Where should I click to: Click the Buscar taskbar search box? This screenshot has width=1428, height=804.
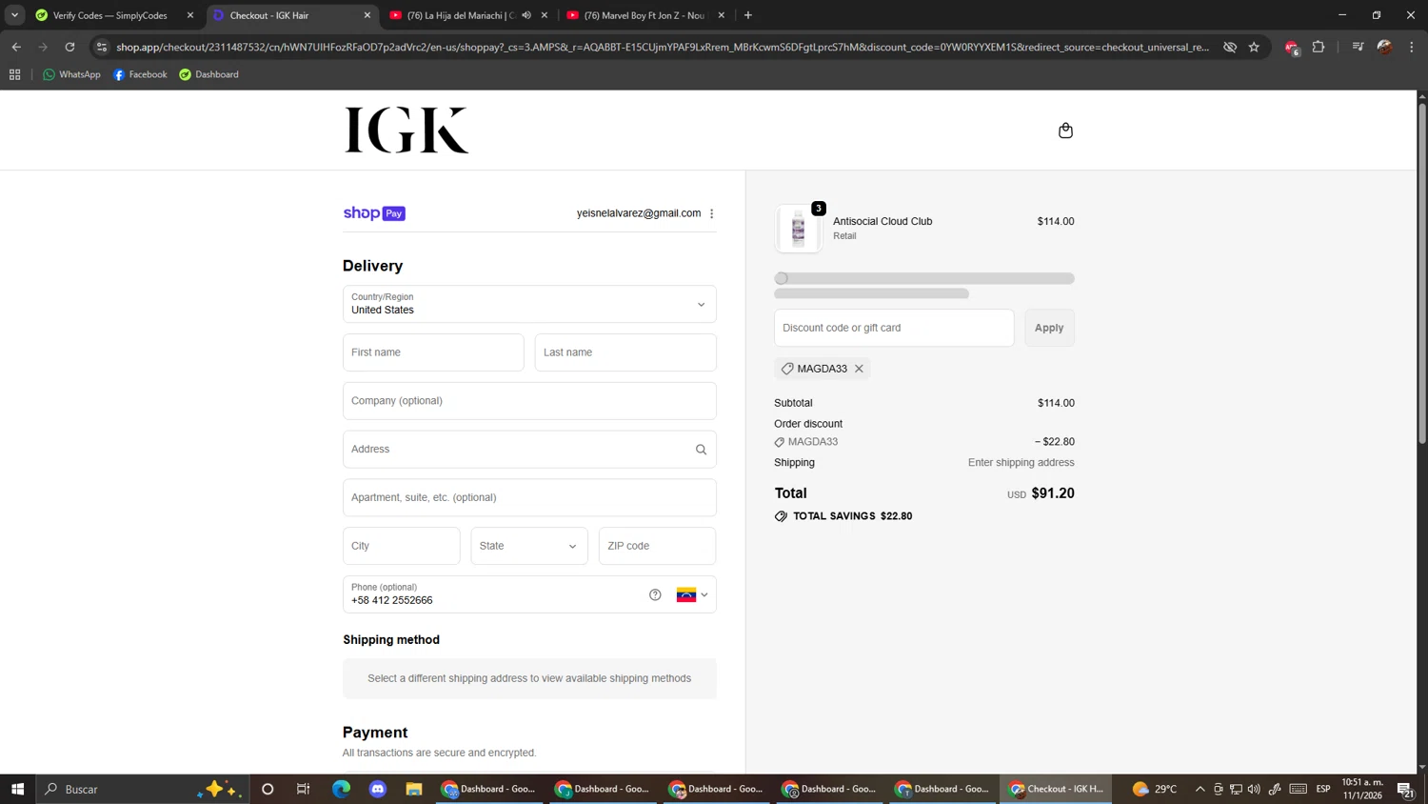click(x=143, y=789)
